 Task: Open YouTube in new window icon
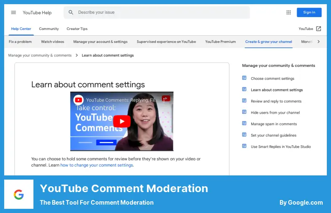pyautogui.click(x=318, y=29)
